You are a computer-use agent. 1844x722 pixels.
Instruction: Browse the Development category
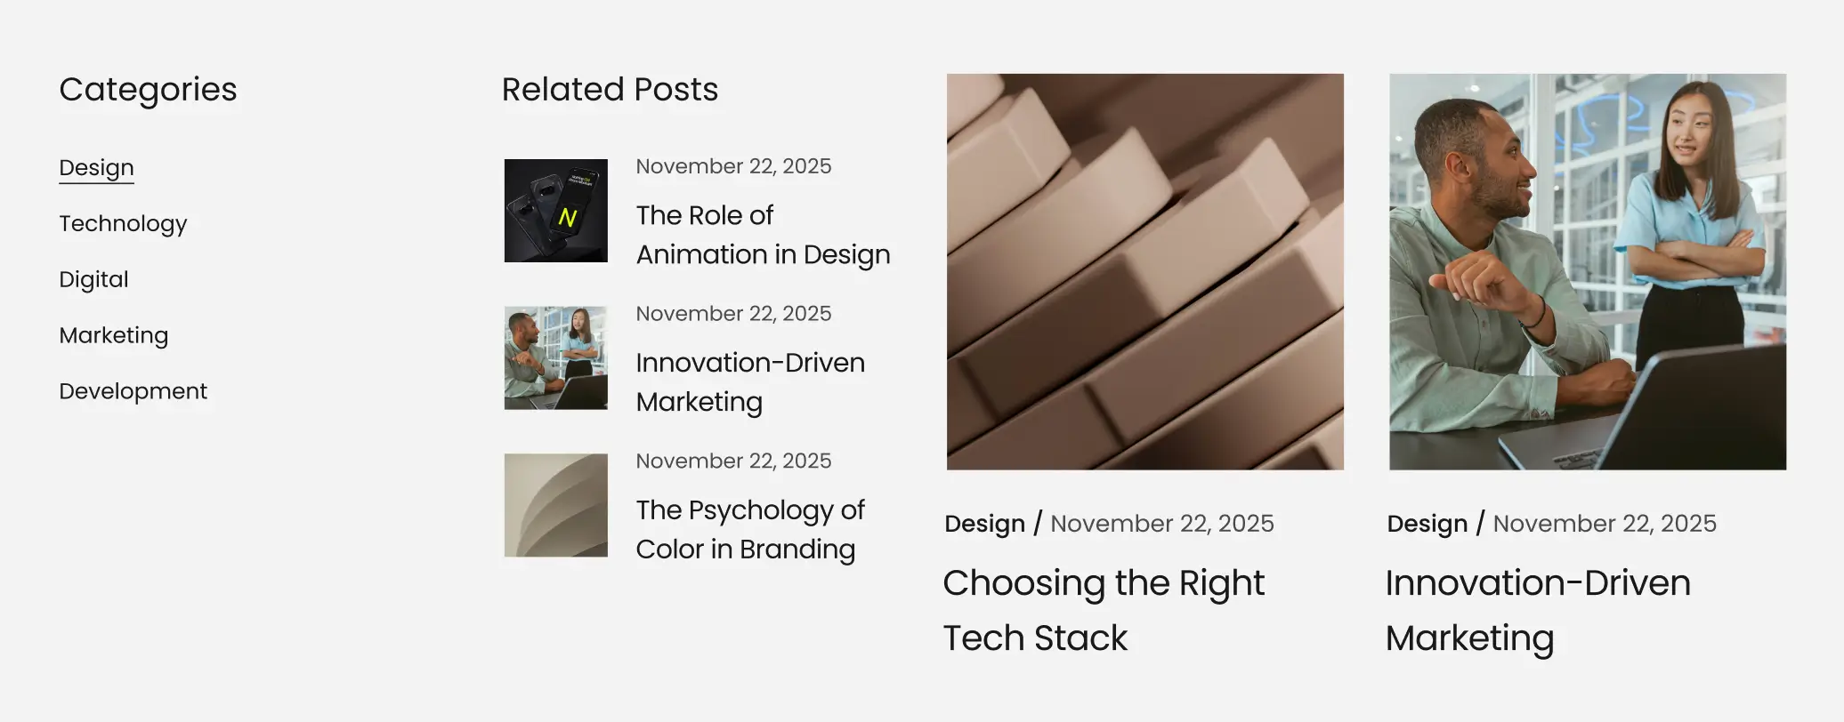[x=133, y=391]
